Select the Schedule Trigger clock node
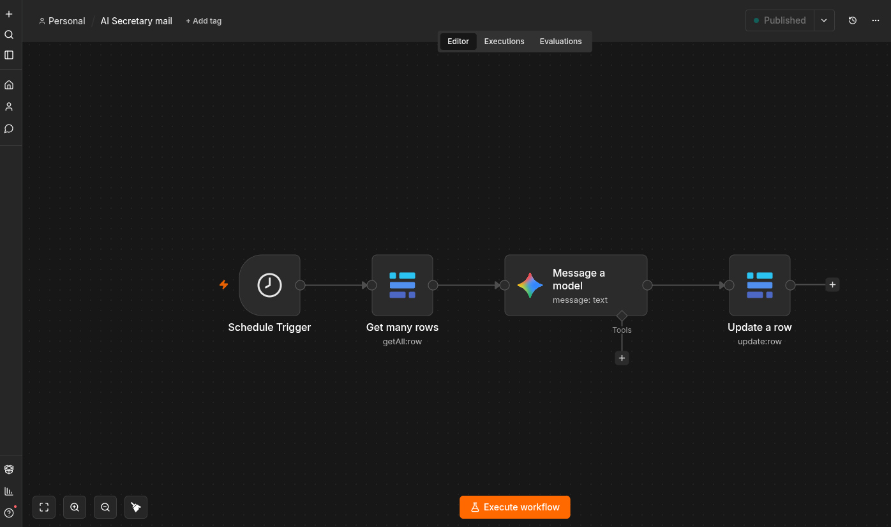 (x=269, y=285)
